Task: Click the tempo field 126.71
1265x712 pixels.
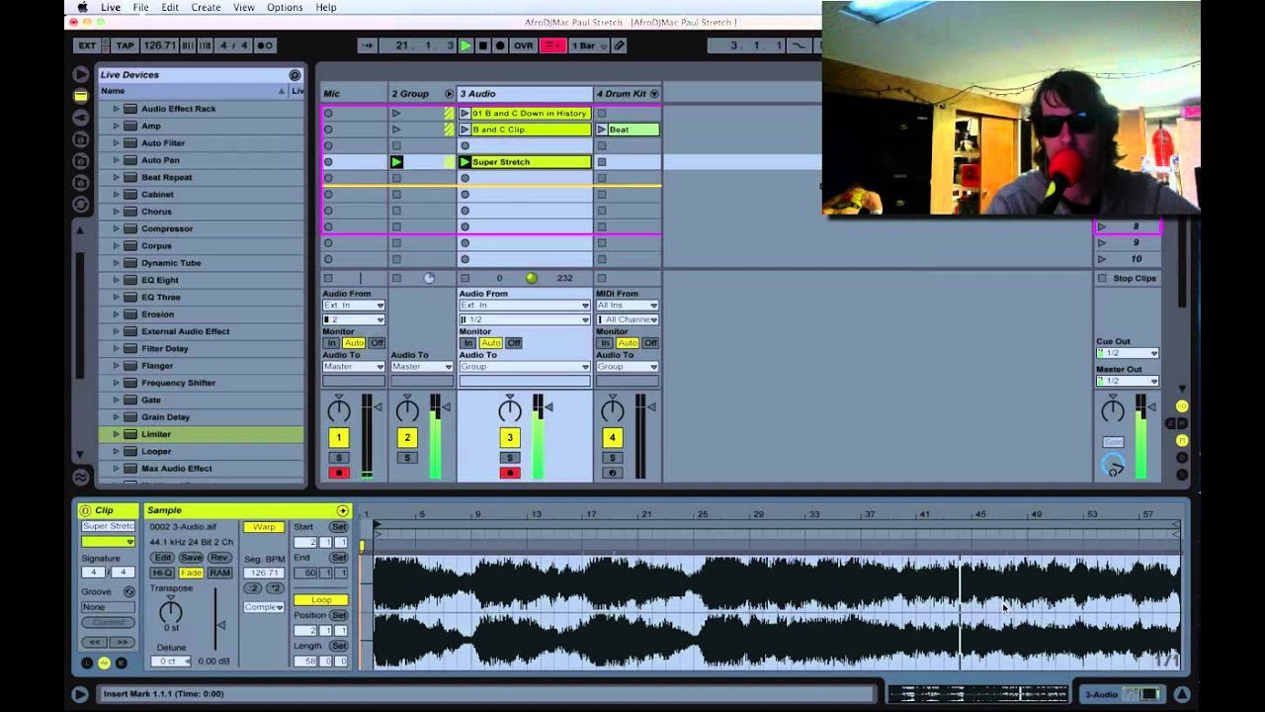Action: [x=158, y=45]
